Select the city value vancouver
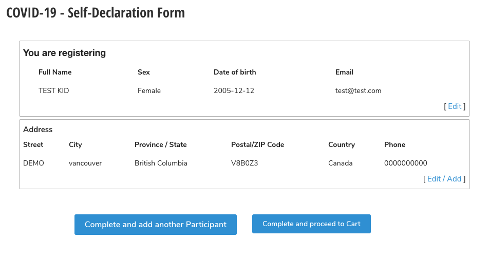Screen dimensions: 489x257 point(85,163)
